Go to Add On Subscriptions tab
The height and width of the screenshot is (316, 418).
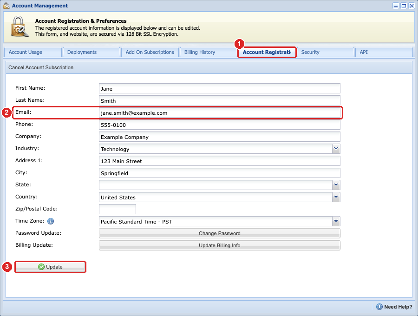coord(150,52)
